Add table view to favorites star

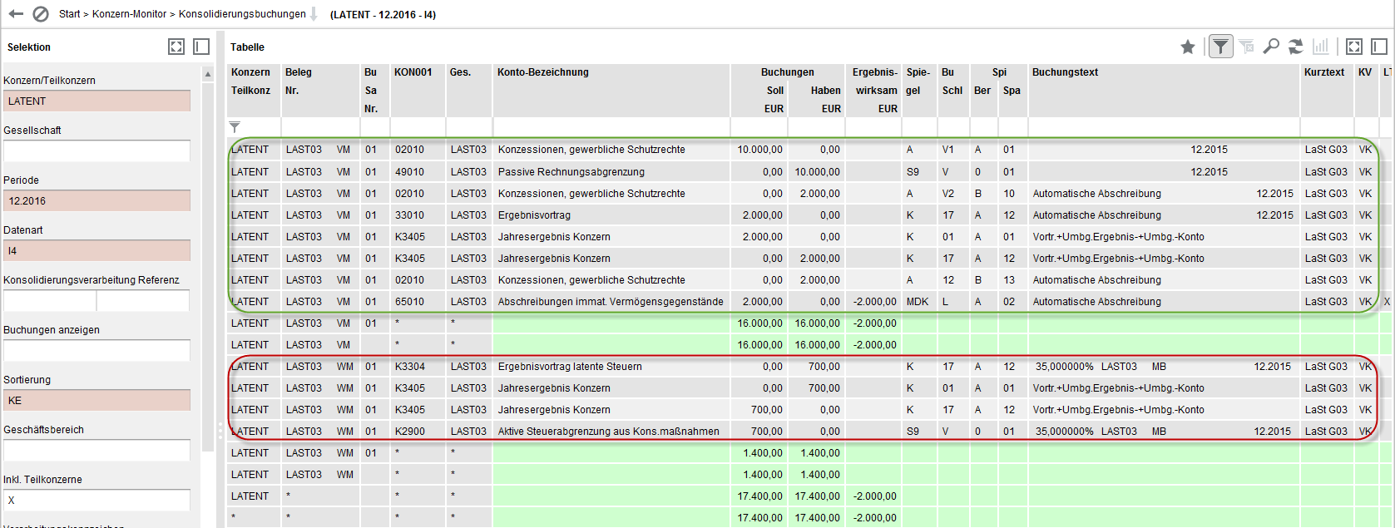pos(1188,47)
